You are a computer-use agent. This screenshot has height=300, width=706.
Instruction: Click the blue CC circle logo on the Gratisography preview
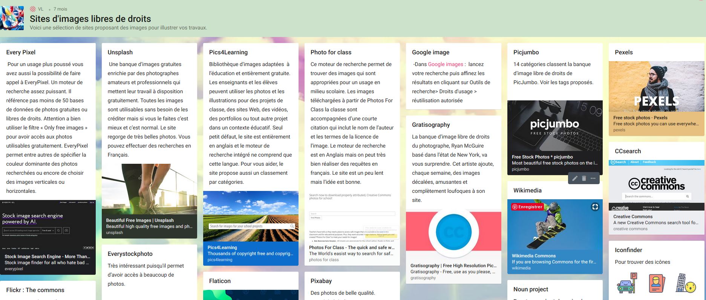coord(453,232)
